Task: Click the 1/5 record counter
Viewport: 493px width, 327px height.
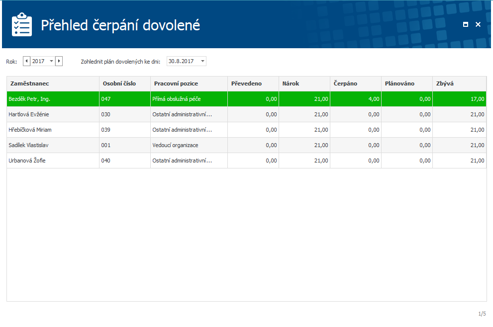Action: 482,314
